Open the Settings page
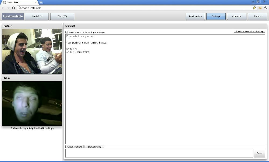The image size is (269, 162). point(216,16)
